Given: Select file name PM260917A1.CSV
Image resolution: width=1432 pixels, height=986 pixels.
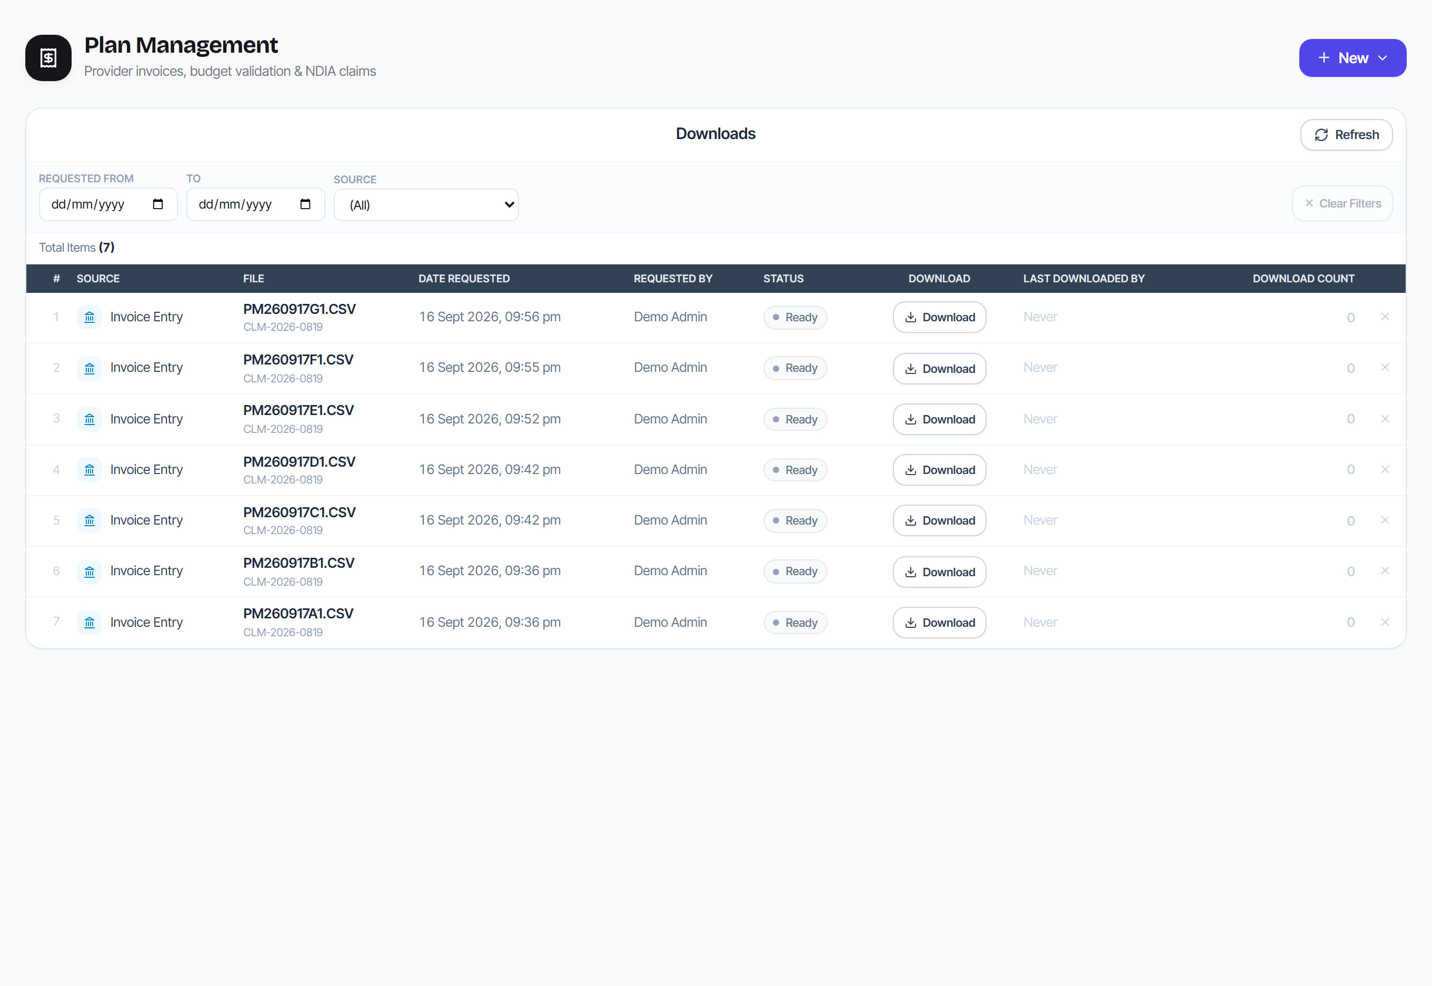Looking at the screenshot, I should click(x=299, y=614).
